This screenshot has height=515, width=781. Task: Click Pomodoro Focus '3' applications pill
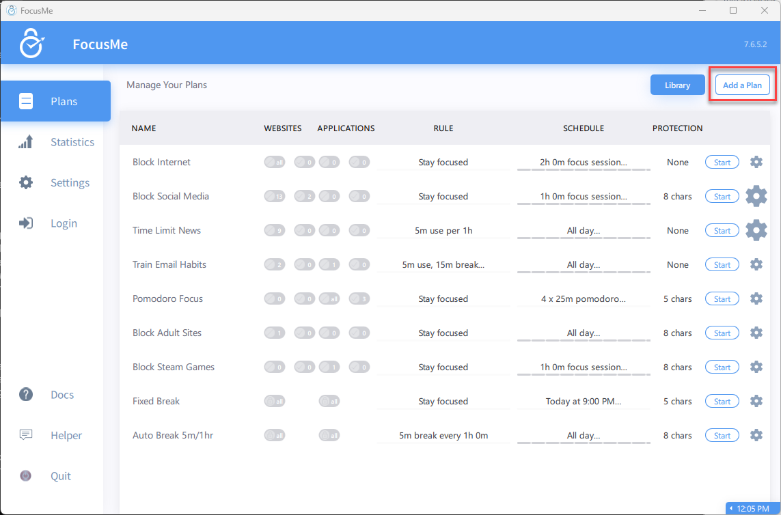359,299
